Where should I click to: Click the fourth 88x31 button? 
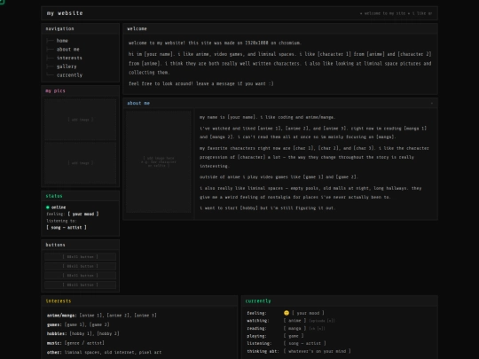(81, 285)
